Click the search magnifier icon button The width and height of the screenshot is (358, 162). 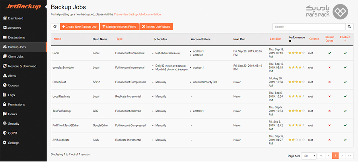[349, 27]
